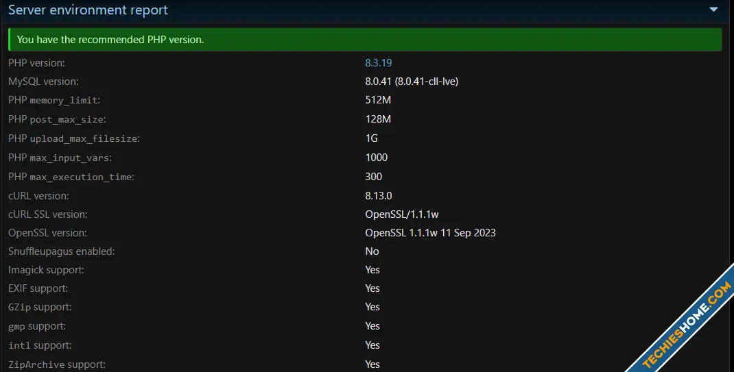Click the 'OpenSSL version:' label
This screenshot has height=372, width=734.
pos(47,233)
